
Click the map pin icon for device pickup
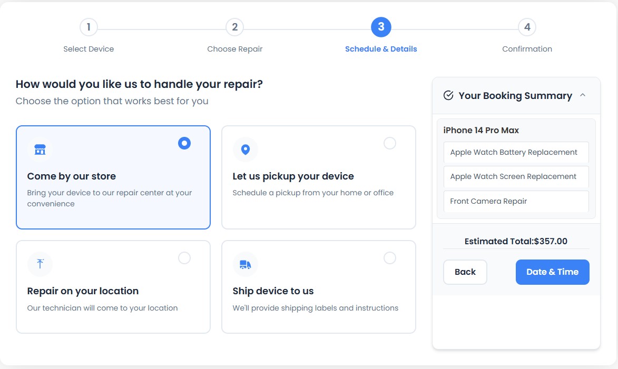coord(245,149)
